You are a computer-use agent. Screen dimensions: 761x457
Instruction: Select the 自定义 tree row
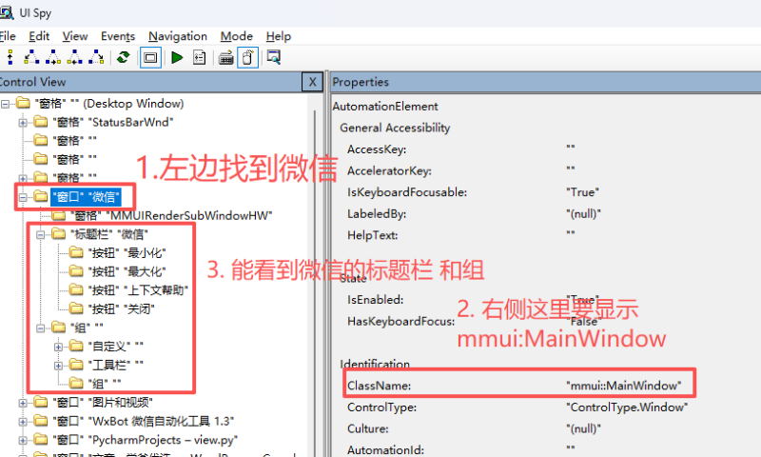(115, 347)
